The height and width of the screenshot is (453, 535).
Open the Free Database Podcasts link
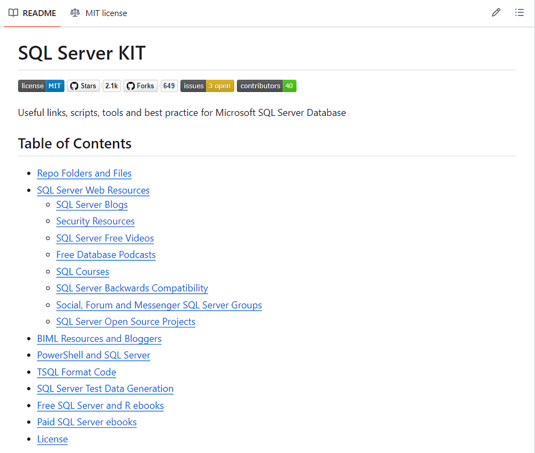105,255
